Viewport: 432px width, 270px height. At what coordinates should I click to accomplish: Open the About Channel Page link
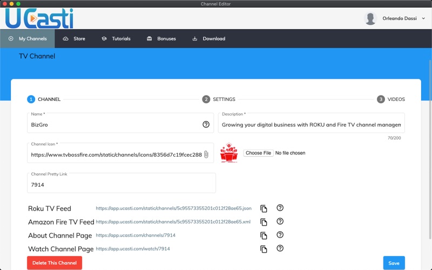pos(136,235)
